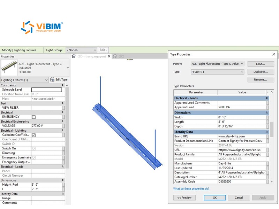
Task: Click the Value column header
Action: (x=242, y=92)
